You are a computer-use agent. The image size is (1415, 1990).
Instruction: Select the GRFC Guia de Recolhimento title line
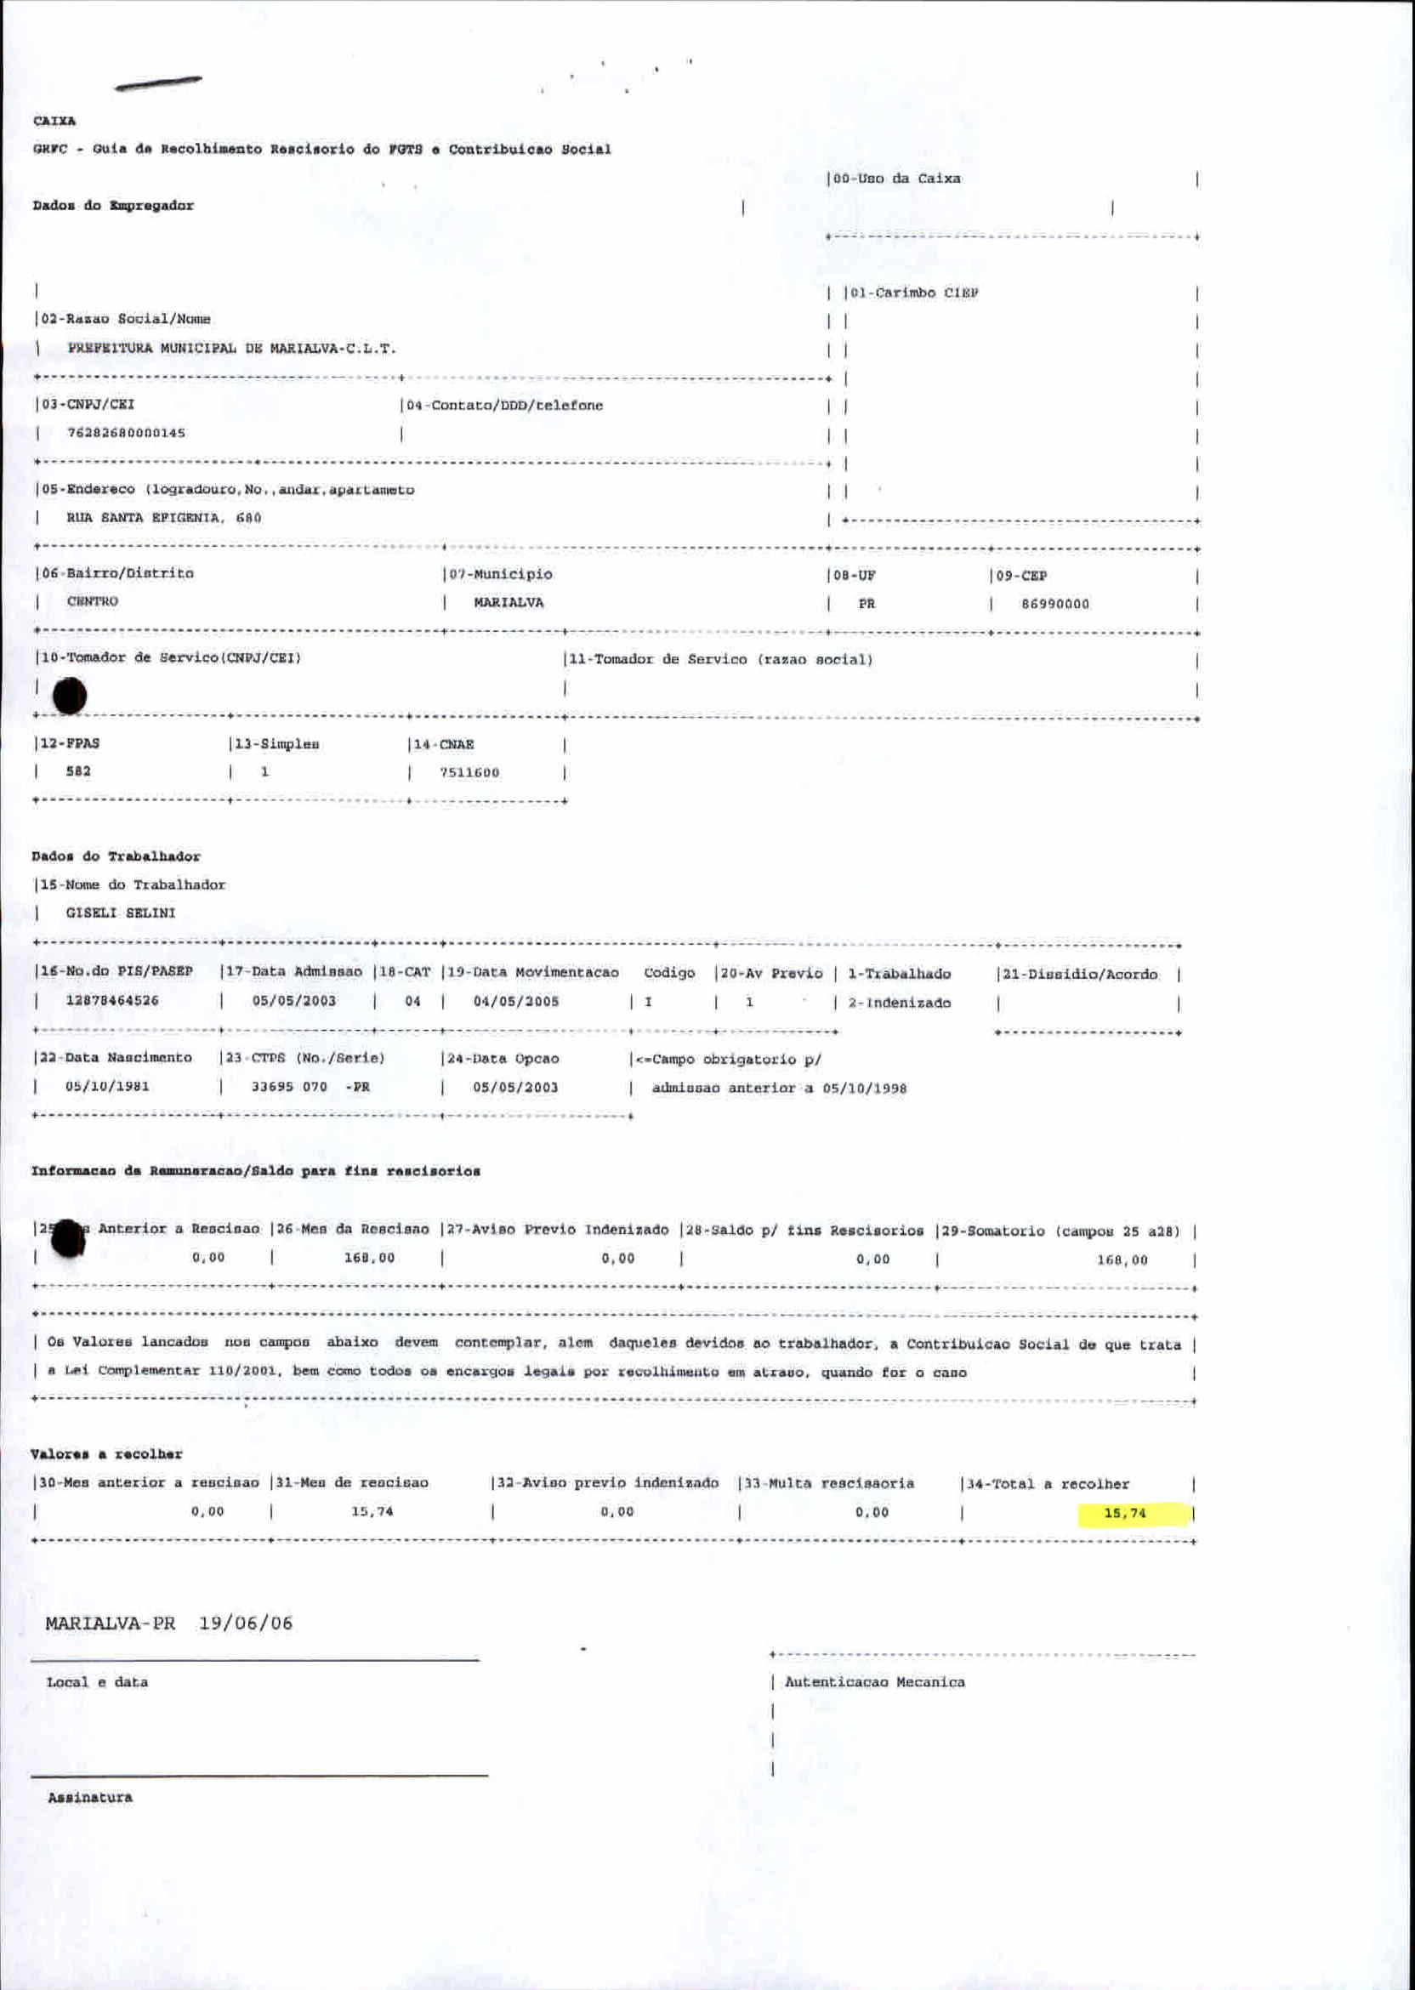(x=321, y=149)
